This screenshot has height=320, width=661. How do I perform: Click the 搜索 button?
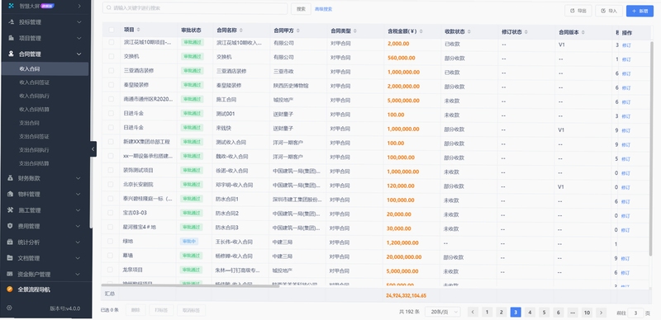[x=301, y=9]
